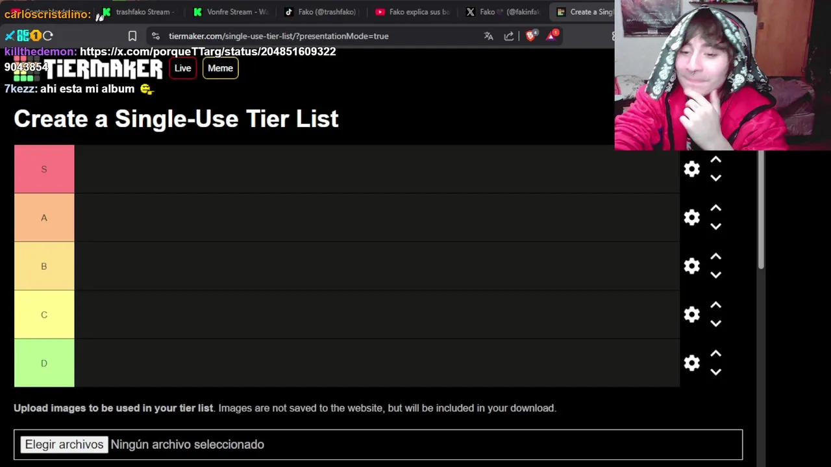
Task: Open settings gear for the C tier row
Action: (691, 315)
